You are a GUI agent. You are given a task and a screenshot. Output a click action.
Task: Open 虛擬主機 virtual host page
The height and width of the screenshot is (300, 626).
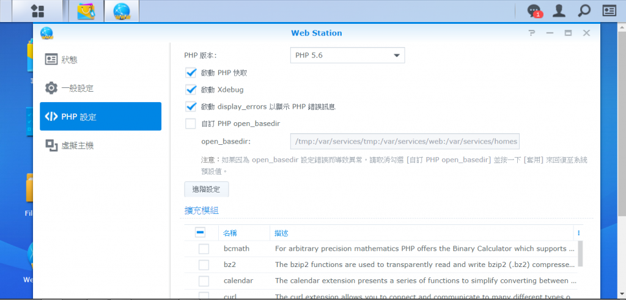101,145
